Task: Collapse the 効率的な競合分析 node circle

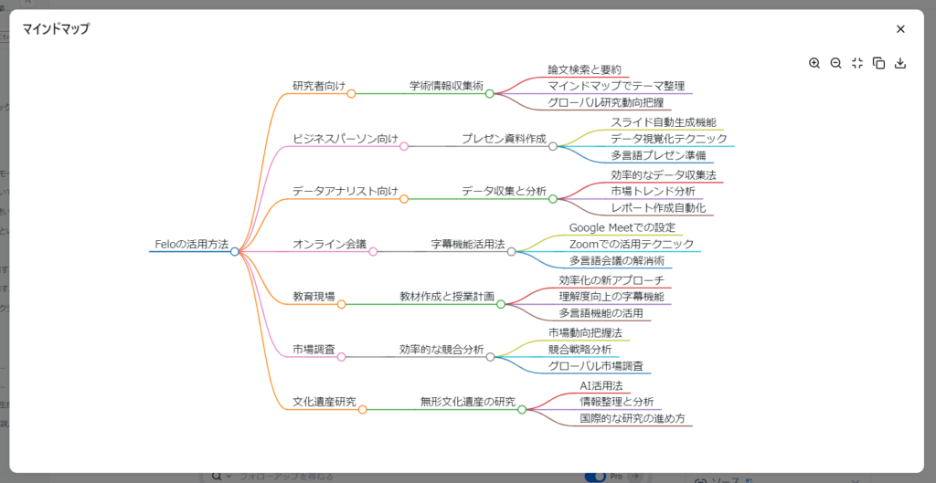Action: [x=490, y=357]
